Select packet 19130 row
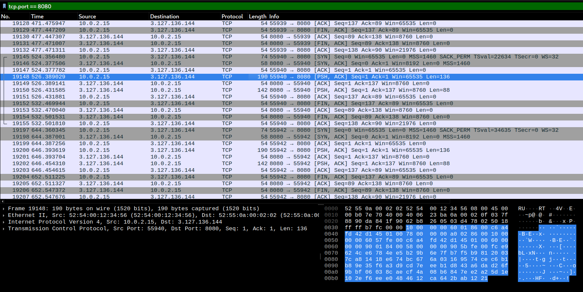This screenshot has height=292, width=583. 291,37
